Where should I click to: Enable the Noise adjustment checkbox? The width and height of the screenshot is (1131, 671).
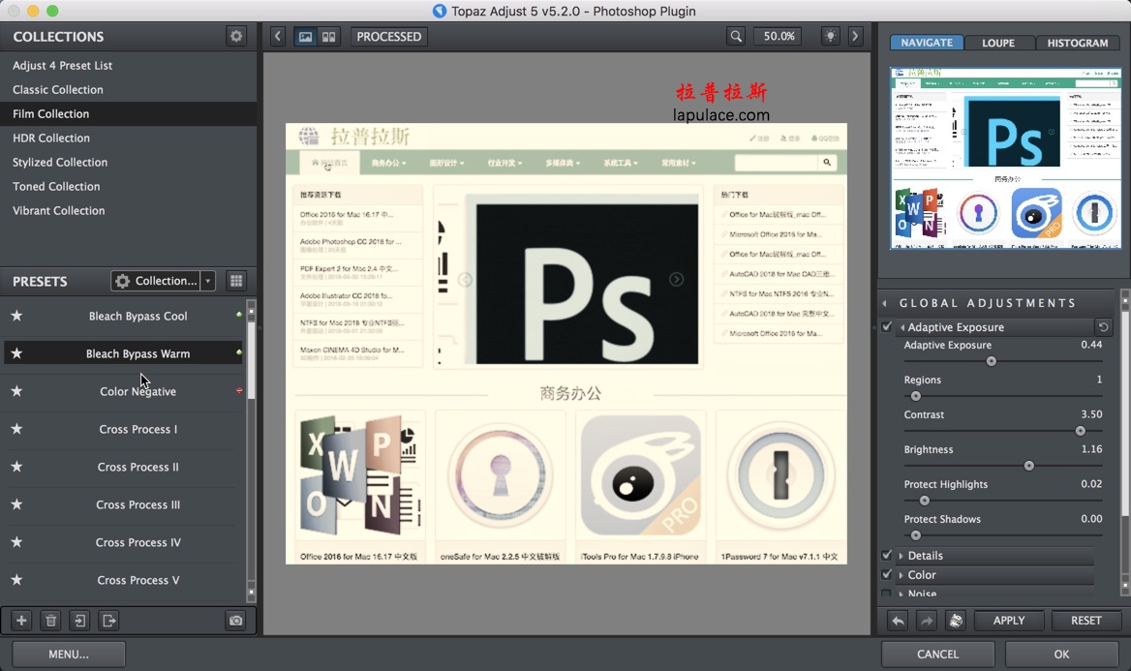pyautogui.click(x=887, y=594)
